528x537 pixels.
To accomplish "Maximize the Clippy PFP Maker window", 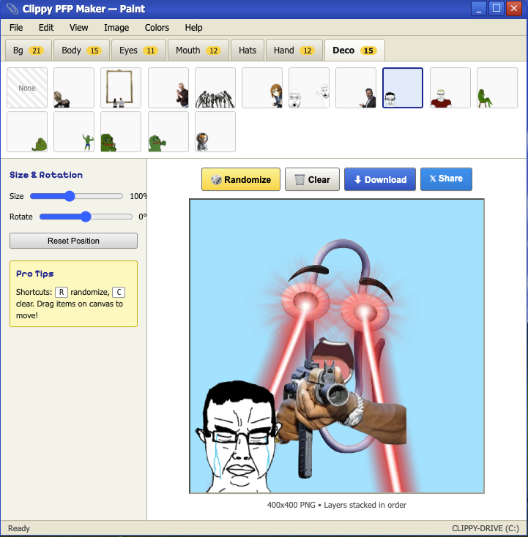I will click(x=496, y=9).
